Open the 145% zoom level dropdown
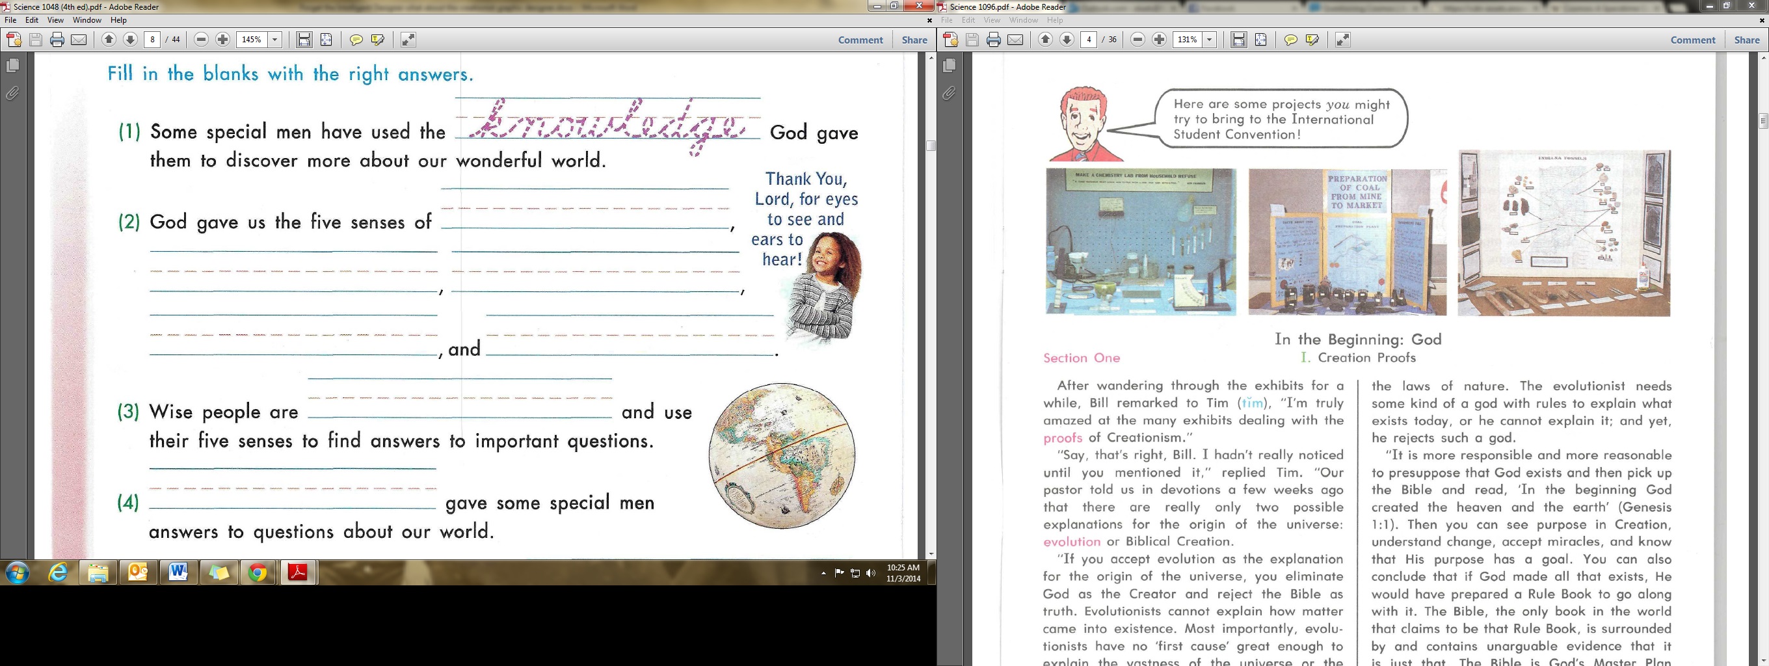Viewport: 1769px width, 666px height. click(274, 40)
